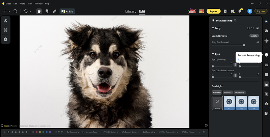Open the checkered square icon in right sidebar

pos(266,64)
